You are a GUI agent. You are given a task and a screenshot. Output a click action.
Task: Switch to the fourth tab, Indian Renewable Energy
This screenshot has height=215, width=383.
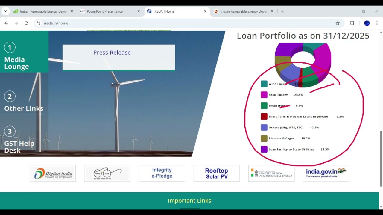(244, 11)
